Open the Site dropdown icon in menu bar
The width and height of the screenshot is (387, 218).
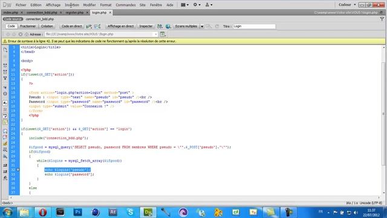pos(209,5)
